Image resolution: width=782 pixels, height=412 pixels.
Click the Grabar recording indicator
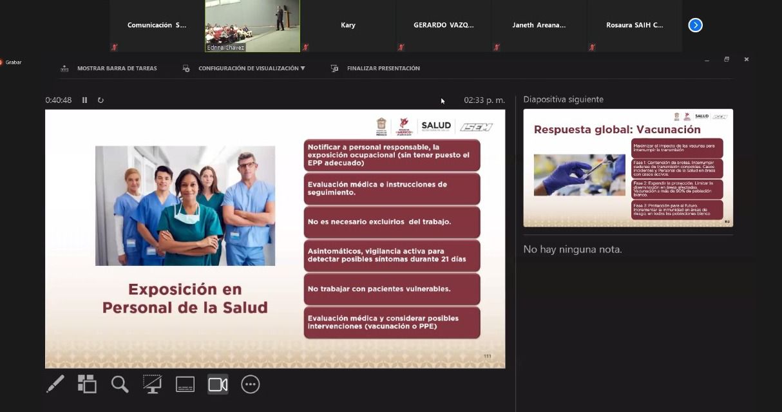(11, 62)
